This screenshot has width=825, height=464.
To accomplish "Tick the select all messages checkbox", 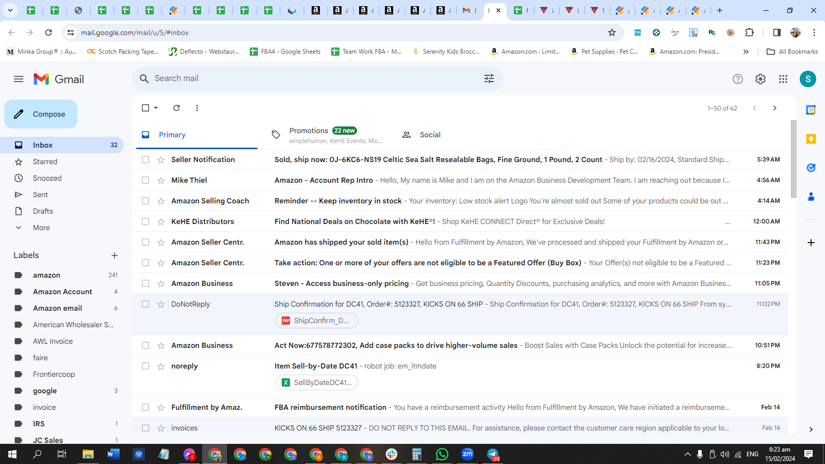I will click(145, 108).
